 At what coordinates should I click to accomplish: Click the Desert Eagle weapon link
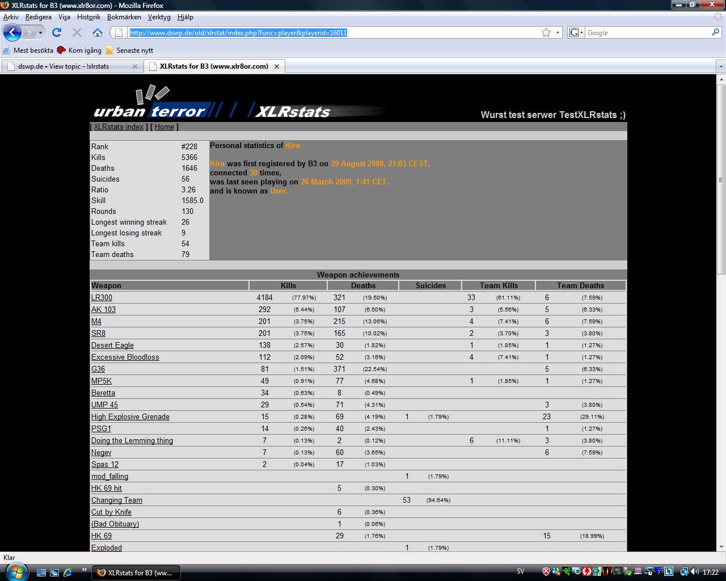pyautogui.click(x=112, y=345)
